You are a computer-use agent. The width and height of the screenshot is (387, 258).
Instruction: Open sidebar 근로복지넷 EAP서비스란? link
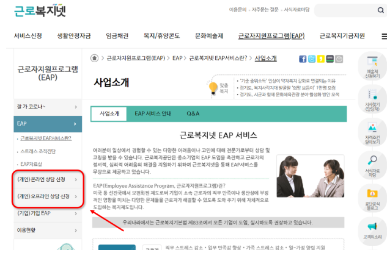coord(46,138)
